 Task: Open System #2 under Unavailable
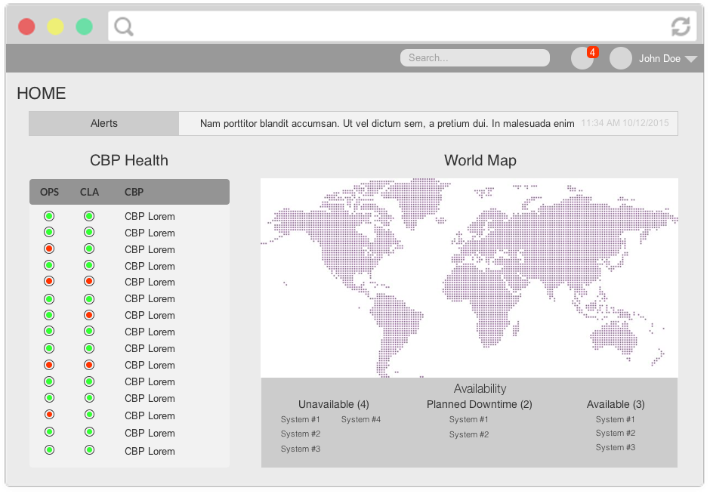coord(300,434)
